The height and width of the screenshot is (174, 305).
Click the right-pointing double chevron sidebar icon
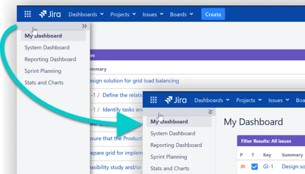[85, 26]
